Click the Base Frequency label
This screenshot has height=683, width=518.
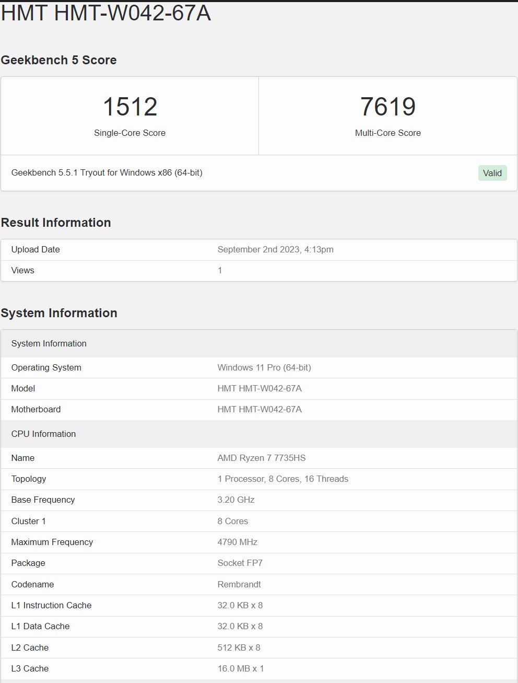coord(43,500)
